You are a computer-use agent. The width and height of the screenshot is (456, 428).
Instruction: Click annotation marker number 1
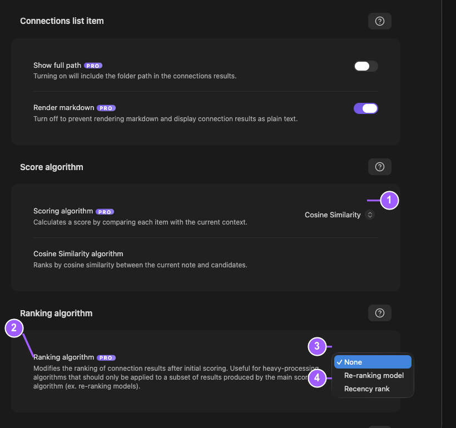click(x=389, y=200)
